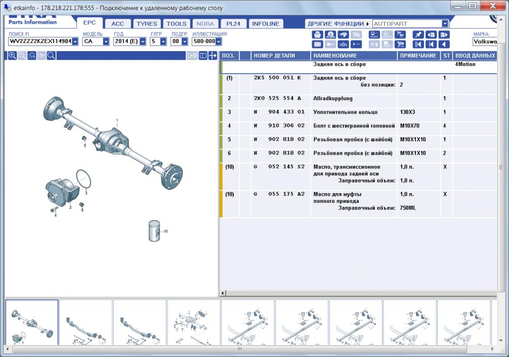Screen dimensions: 509x357
Task: Click the print icon in toolbar
Action: [x=317, y=35]
